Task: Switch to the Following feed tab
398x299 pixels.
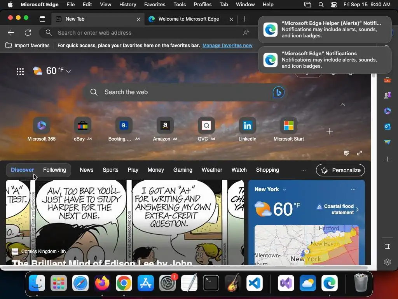Action: pyautogui.click(x=54, y=170)
